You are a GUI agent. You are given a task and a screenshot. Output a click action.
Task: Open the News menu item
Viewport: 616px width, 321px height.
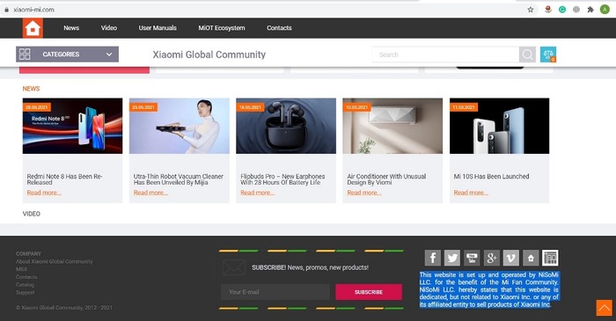(71, 28)
